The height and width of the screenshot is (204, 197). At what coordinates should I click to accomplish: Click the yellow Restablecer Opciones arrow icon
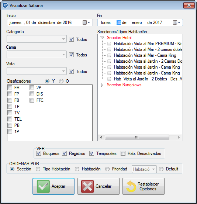click(x=131, y=186)
